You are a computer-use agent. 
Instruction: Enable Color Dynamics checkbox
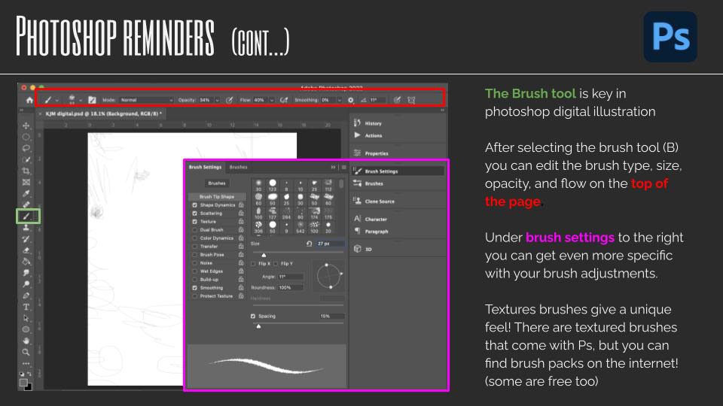194,238
